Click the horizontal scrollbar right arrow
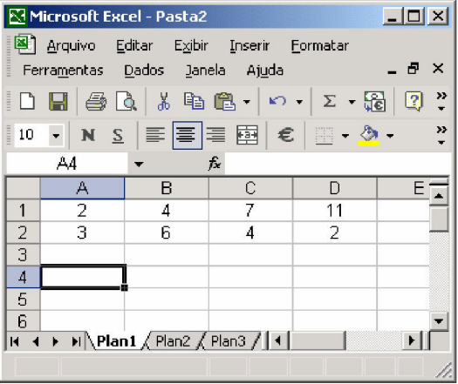The width and height of the screenshot is (458, 384). click(x=412, y=340)
